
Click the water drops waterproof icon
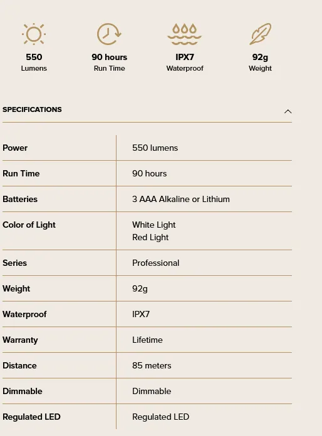coord(184,34)
